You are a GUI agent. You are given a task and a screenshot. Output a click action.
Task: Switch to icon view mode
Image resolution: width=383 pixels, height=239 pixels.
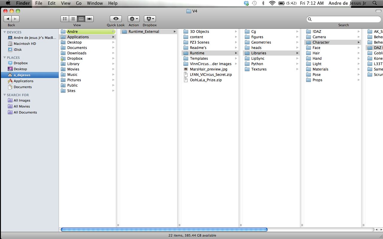65,19
